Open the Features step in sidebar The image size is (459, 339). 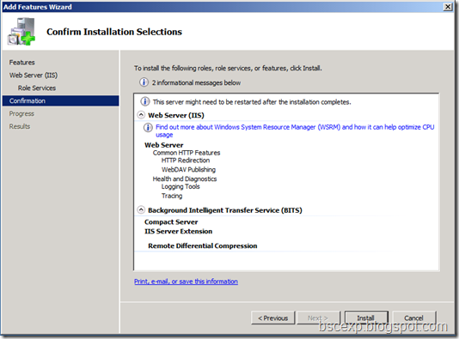pyautogui.click(x=22, y=63)
